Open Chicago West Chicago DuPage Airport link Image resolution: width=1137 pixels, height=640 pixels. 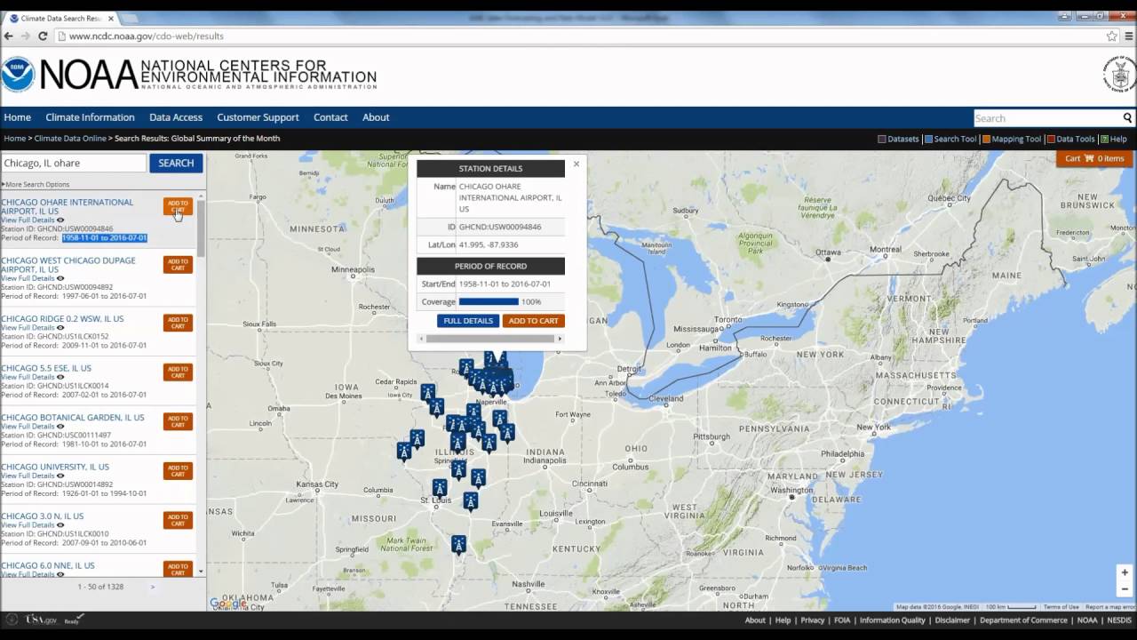[x=68, y=265]
